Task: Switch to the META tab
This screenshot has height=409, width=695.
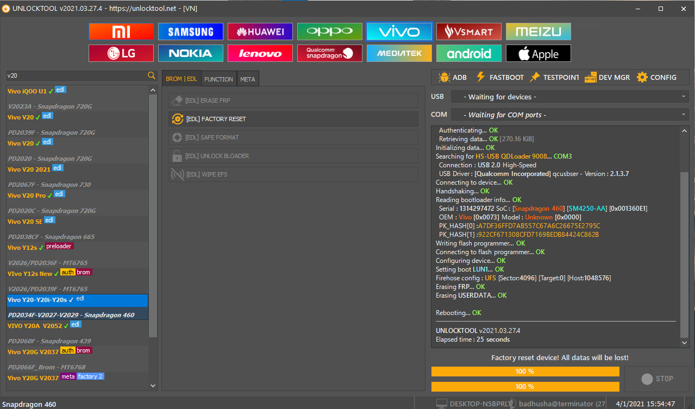Action: pos(248,79)
